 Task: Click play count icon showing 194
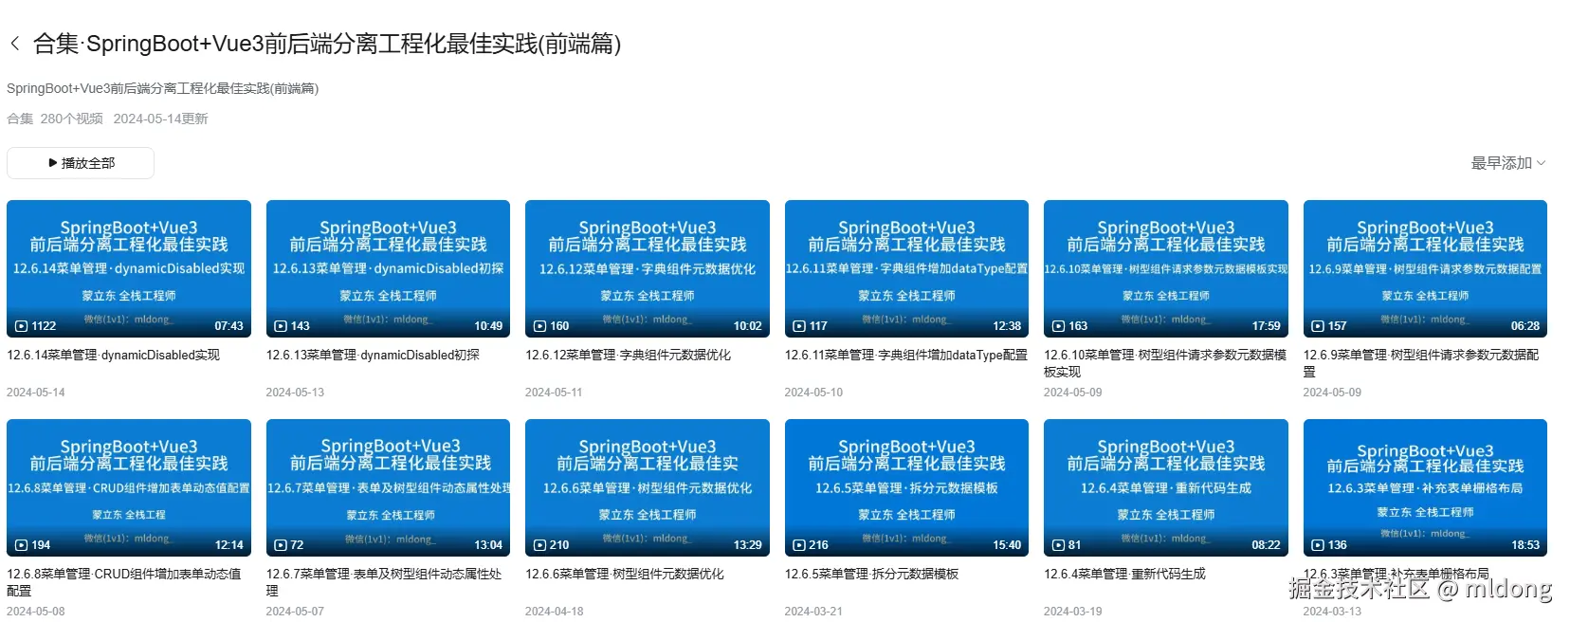[21, 545]
